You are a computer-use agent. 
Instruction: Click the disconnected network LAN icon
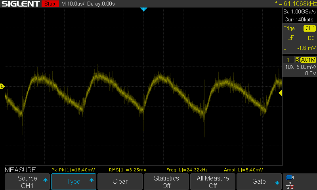pos(290,185)
